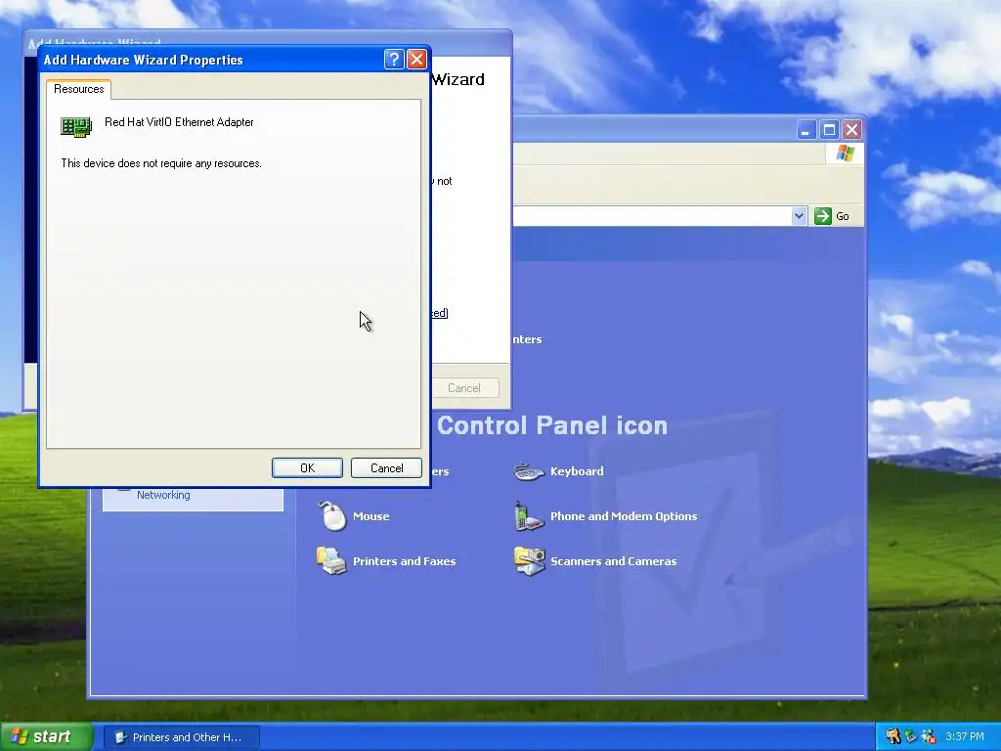Viewport: 1001px width, 751px height.
Task: Click Cancel in the Properties dialog
Action: tap(386, 468)
